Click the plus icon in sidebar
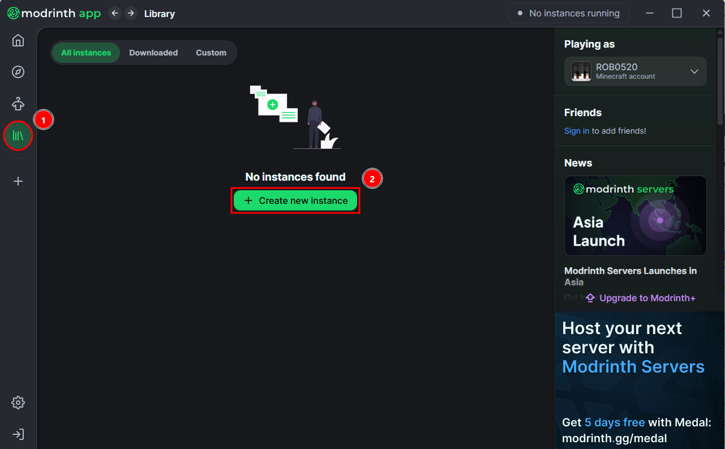Image resolution: width=725 pixels, height=449 pixels. [x=18, y=181]
